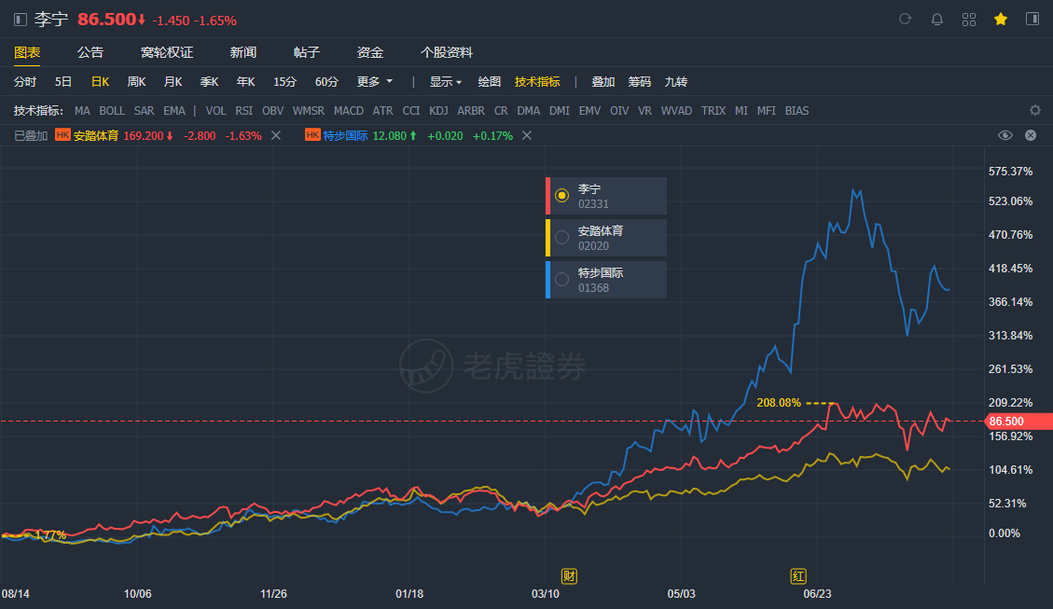The image size is (1053, 609).
Task: Select the 安踏体育 02020 radio button
Action: tap(562, 237)
